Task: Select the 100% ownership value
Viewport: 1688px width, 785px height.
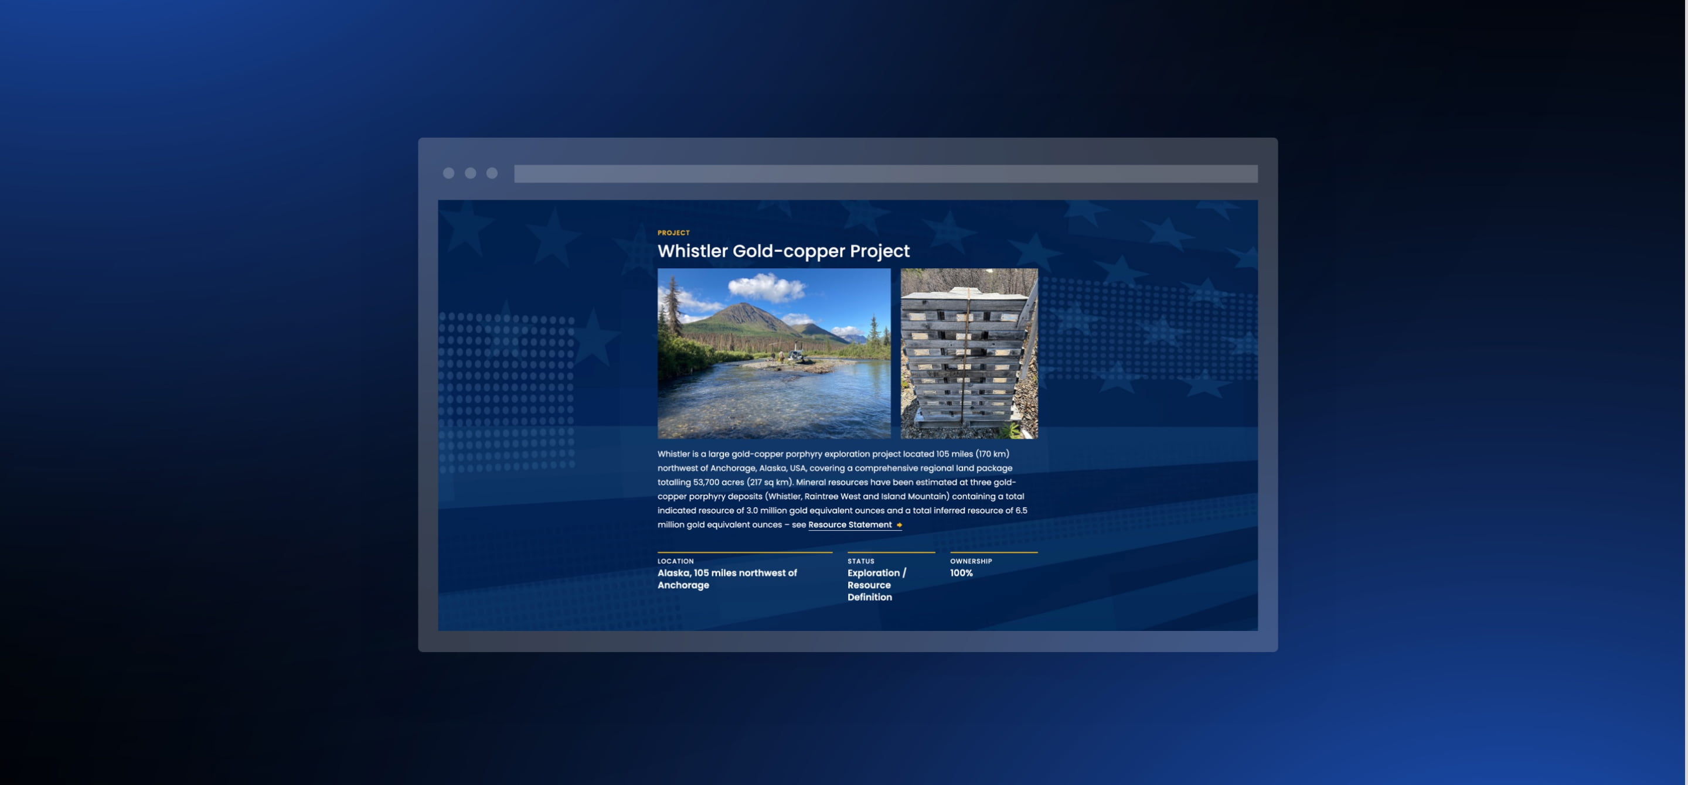Action: 961,573
